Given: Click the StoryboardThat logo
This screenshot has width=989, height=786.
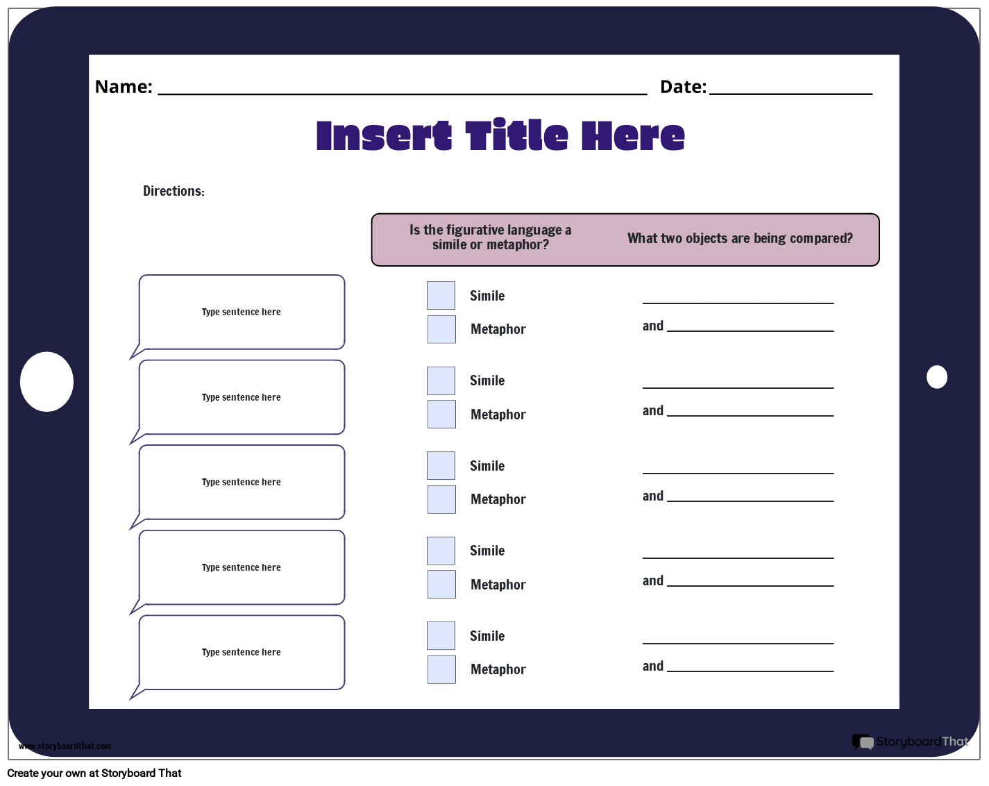Looking at the screenshot, I should [910, 742].
